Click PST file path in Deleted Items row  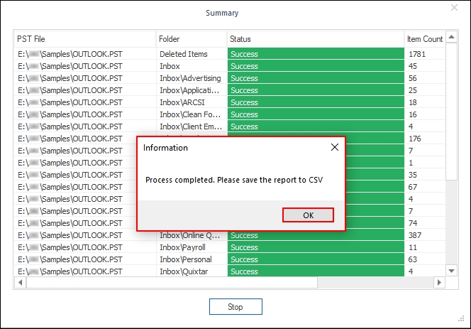pos(70,54)
